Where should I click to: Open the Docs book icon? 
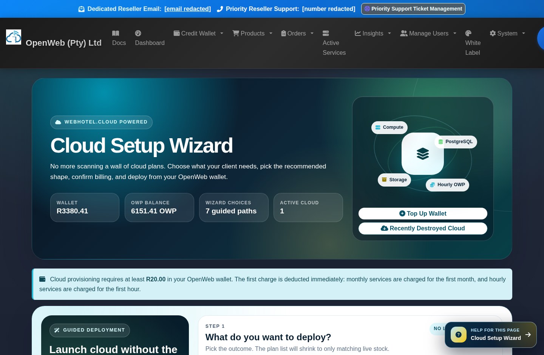[116, 33]
